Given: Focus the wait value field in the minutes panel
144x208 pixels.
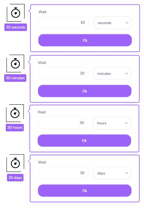Looking at the screenshot, I should [63, 73].
